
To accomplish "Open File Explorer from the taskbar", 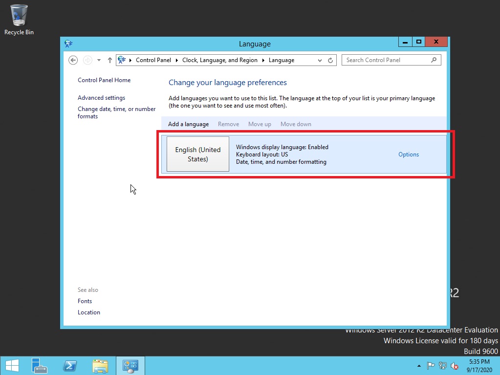I will coord(100,366).
